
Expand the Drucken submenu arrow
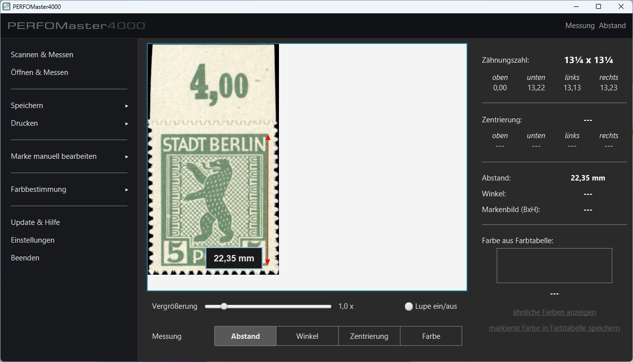coord(126,124)
